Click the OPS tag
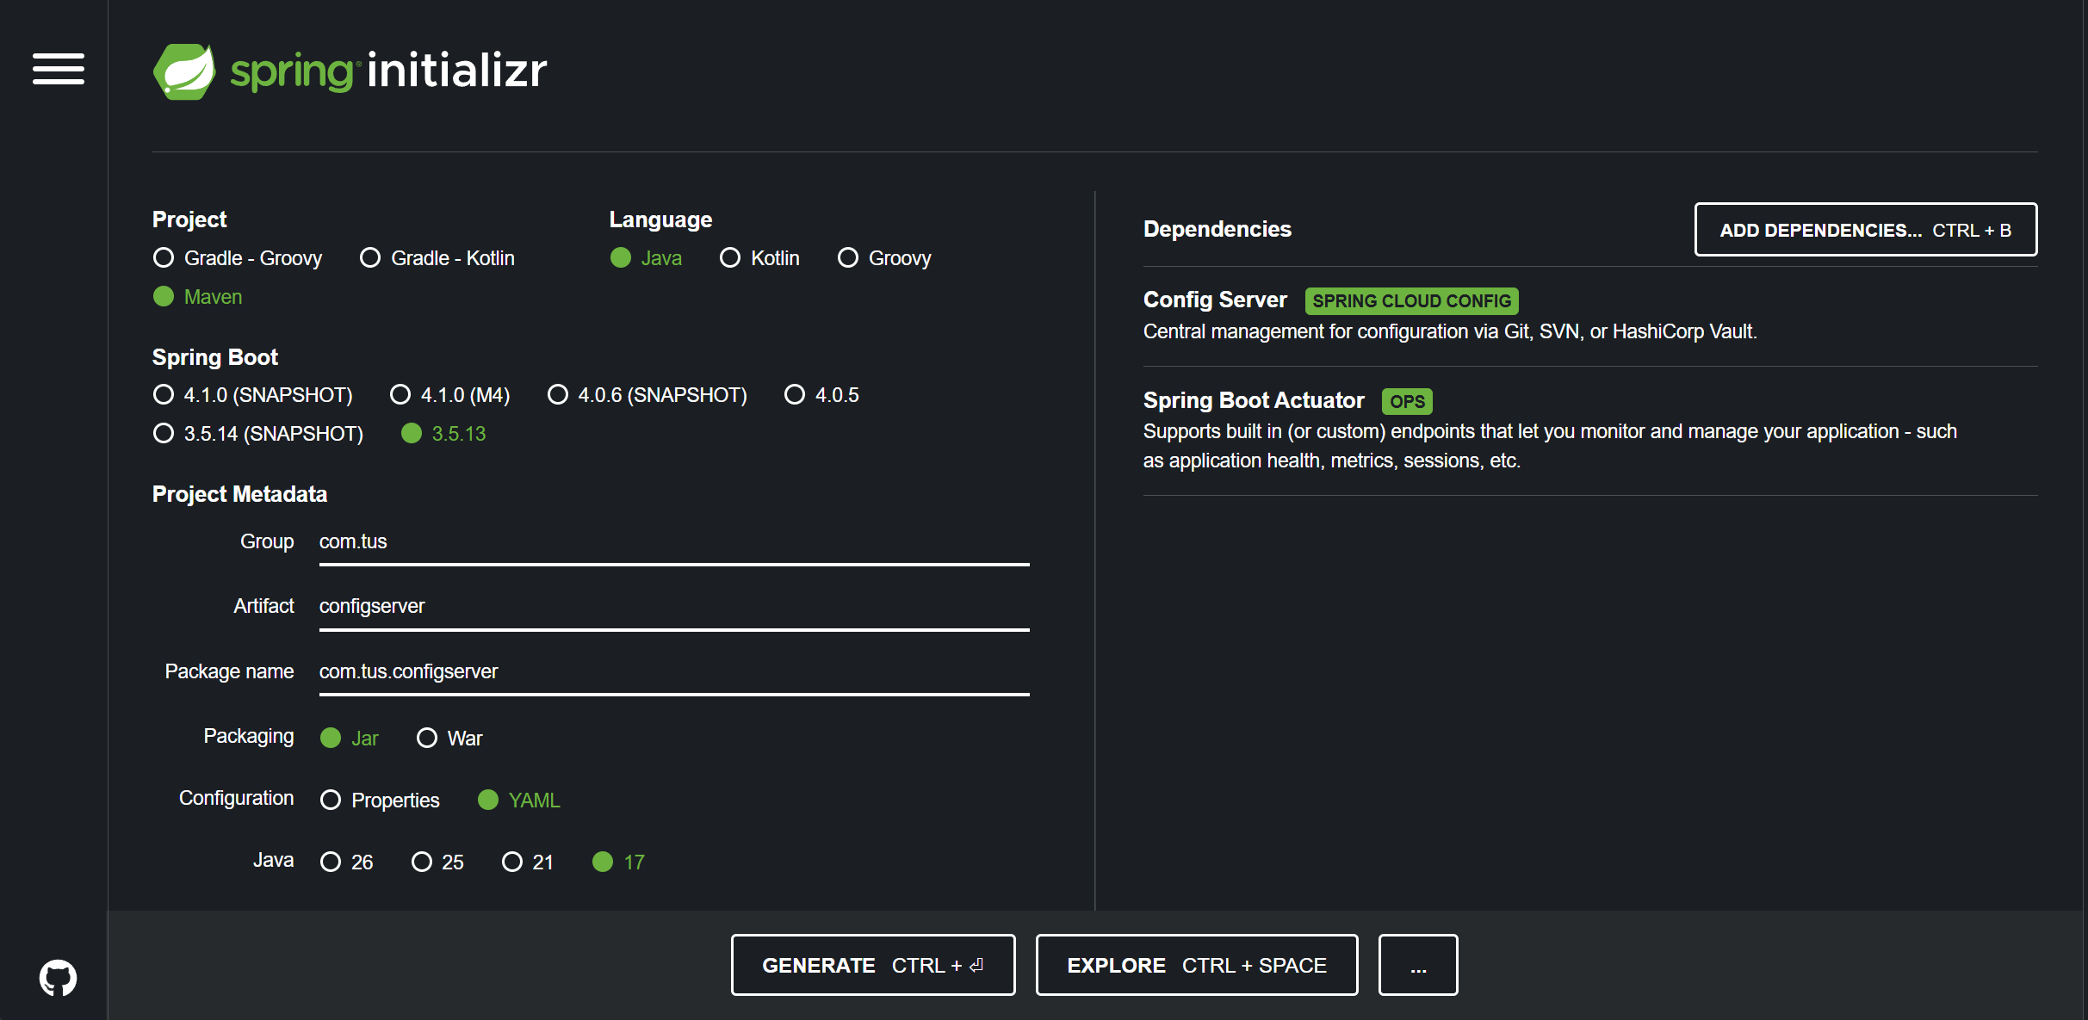The height and width of the screenshot is (1020, 2088). pyautogui.click(x=1408, y=402)
